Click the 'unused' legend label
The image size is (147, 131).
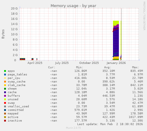click(13, 99)
